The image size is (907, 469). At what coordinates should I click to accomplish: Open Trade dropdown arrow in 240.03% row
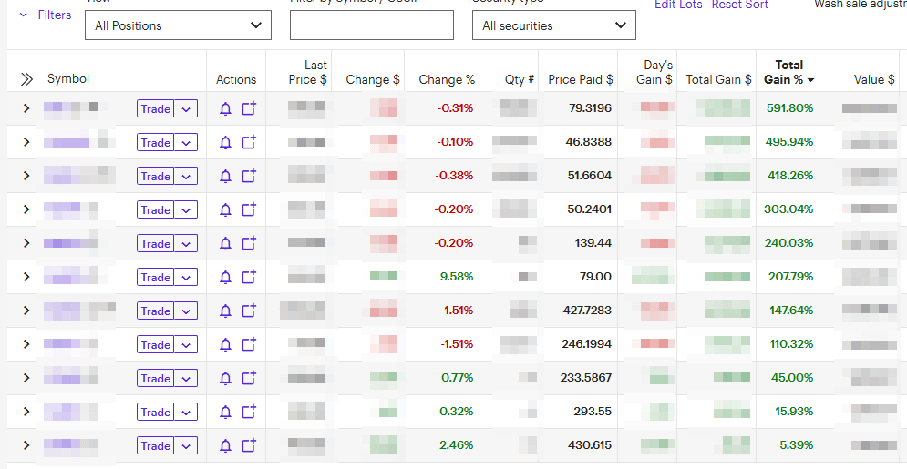pyautogui.click(x=186, y=244)
